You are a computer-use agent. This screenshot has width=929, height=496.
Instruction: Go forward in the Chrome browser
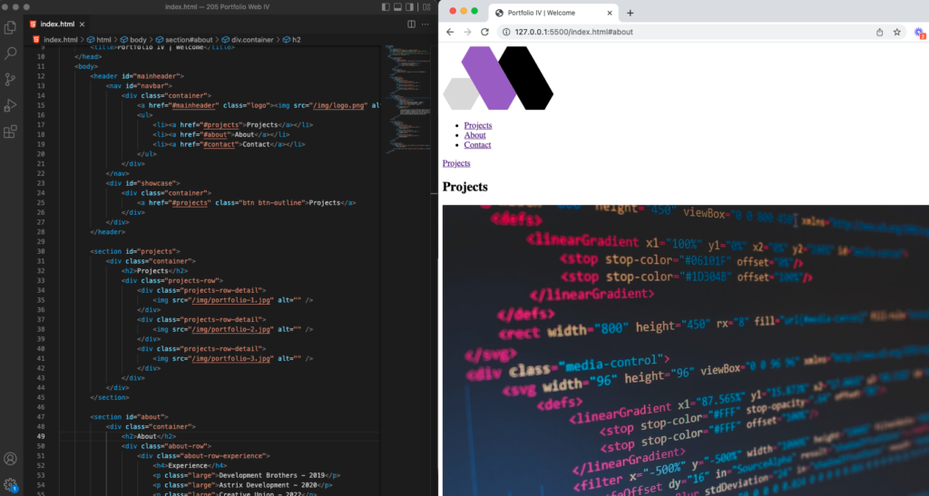[467, 32]
